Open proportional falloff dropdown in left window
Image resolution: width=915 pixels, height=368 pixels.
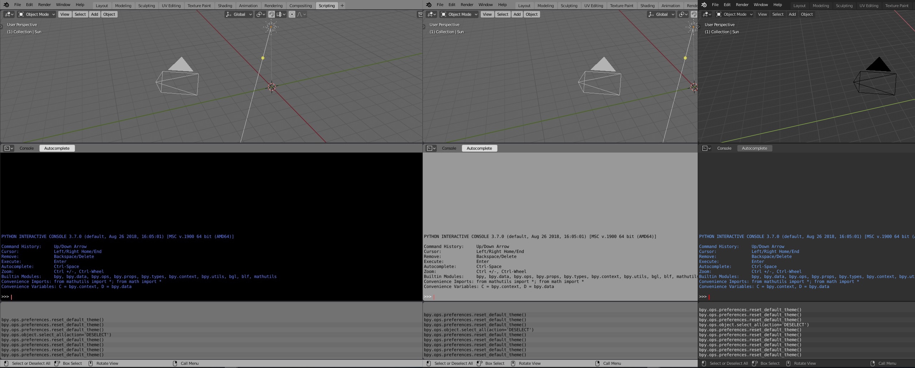click(x=301, y=14)
